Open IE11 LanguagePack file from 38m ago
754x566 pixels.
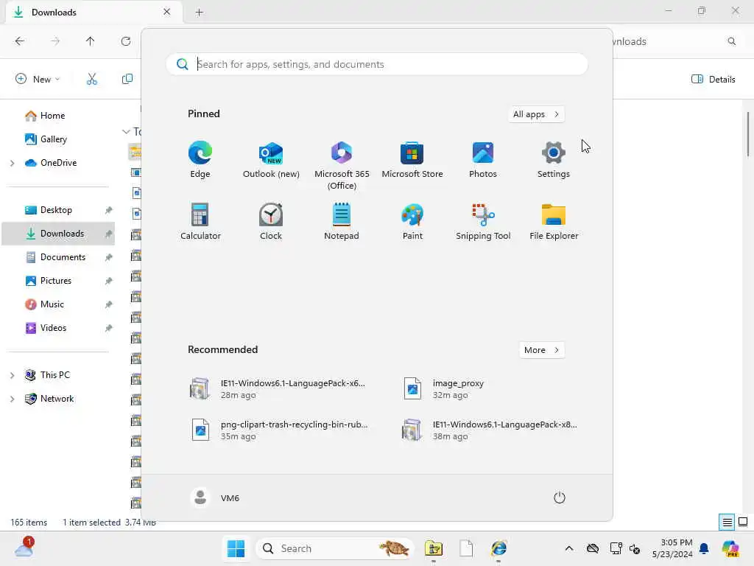pyautogui.click(x=490, y=430)
